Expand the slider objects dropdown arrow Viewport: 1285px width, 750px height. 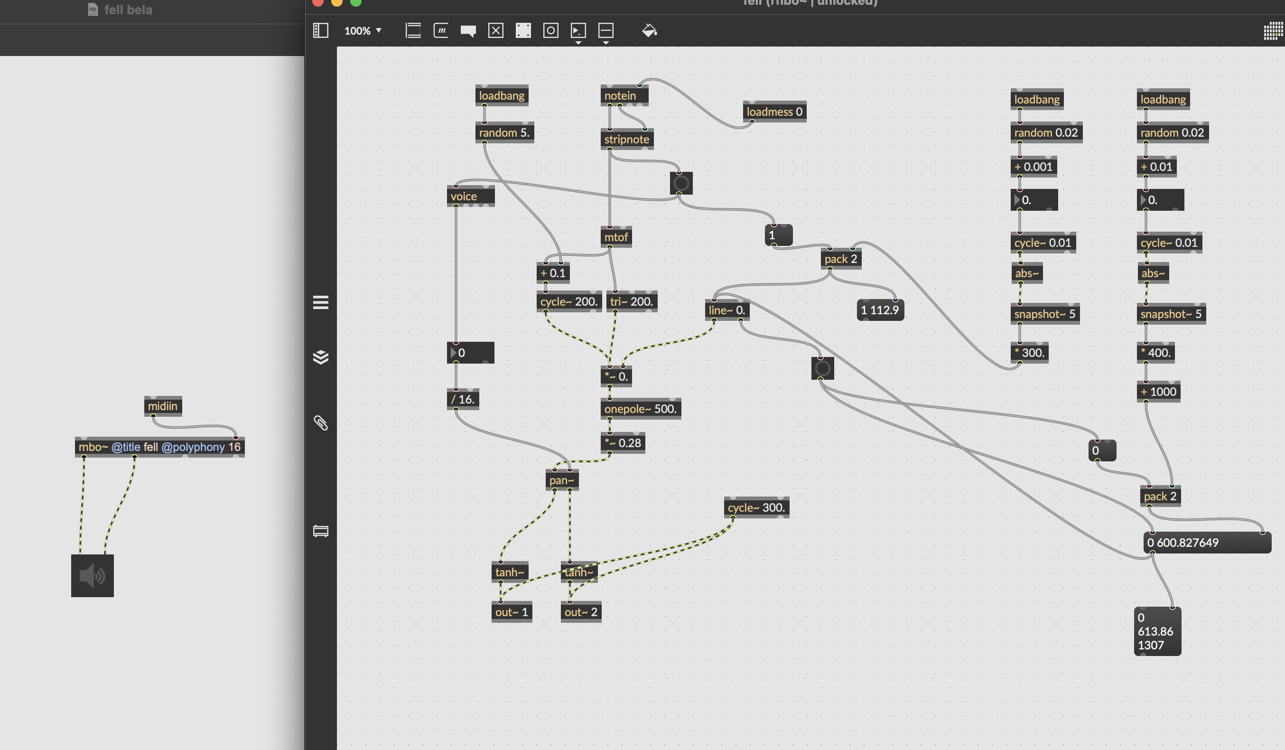click(606, 43)
